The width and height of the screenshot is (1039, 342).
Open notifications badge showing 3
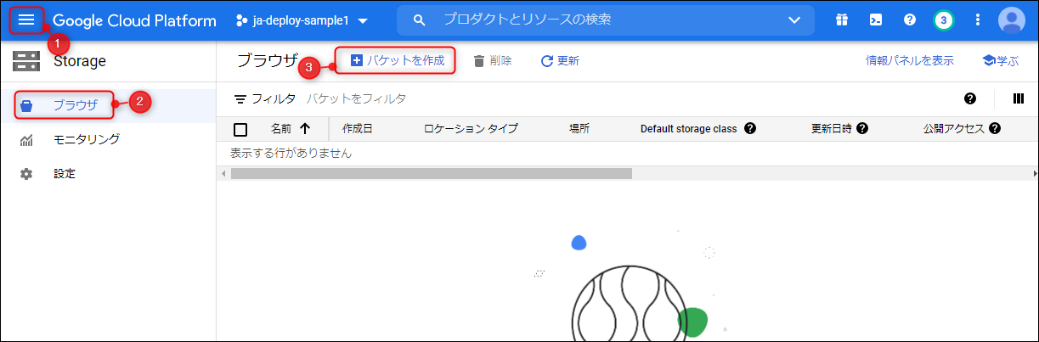[x=943, y=20]
